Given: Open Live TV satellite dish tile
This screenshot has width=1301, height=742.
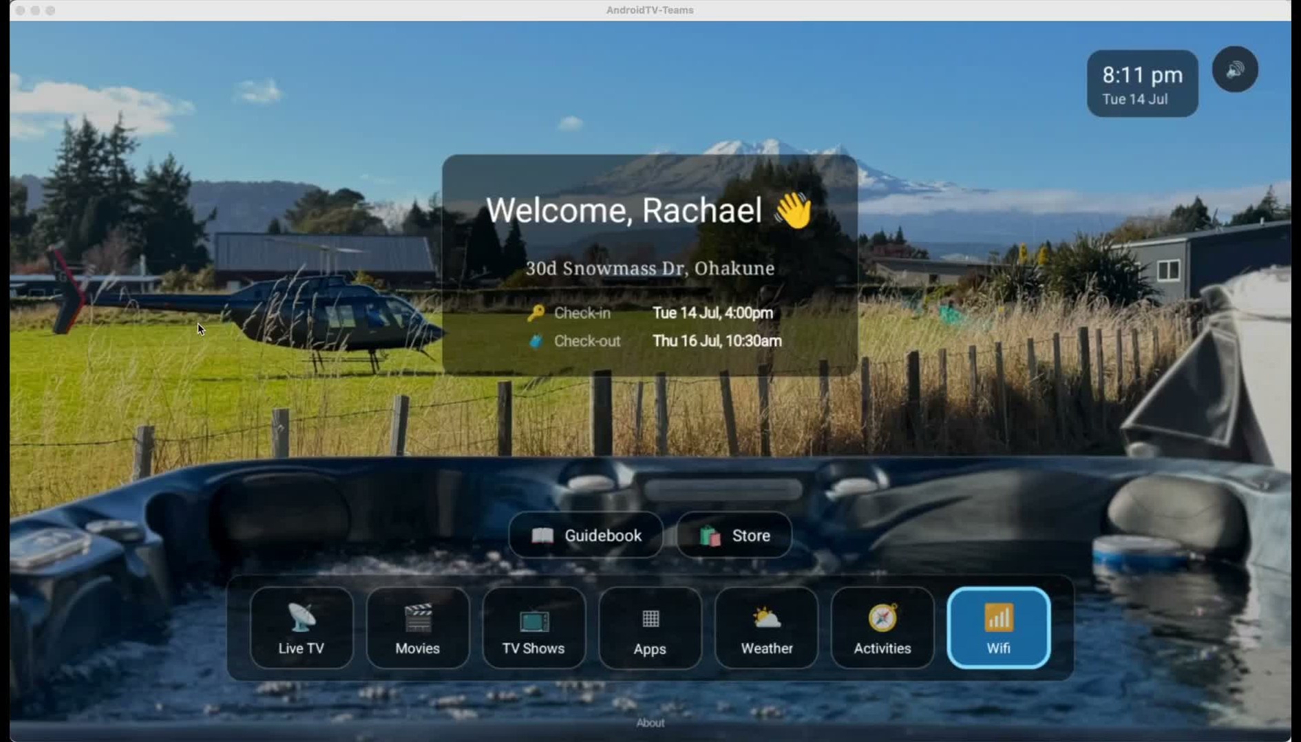Looking at the screenshot, I should click(x=302, y=628).
